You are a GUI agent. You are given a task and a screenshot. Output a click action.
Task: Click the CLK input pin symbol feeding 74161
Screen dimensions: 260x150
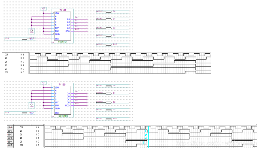pos(24,39)
